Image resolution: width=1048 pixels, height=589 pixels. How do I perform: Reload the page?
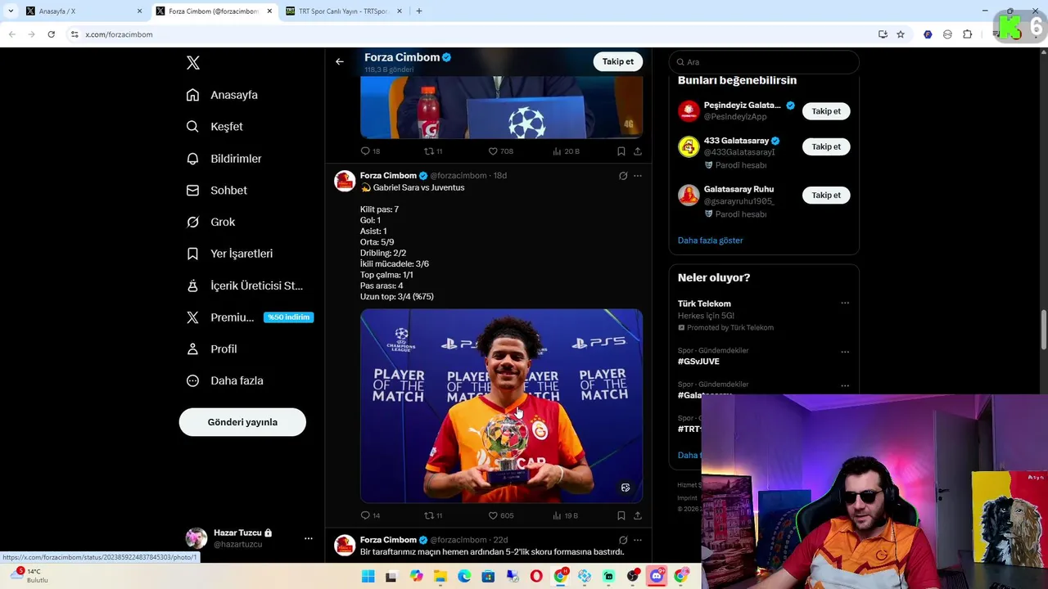(x=51, y=34)
